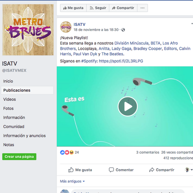Click the @ISATVMEX username
The width and height of the screenshot is (193, 193).
[x=14, y=71]
